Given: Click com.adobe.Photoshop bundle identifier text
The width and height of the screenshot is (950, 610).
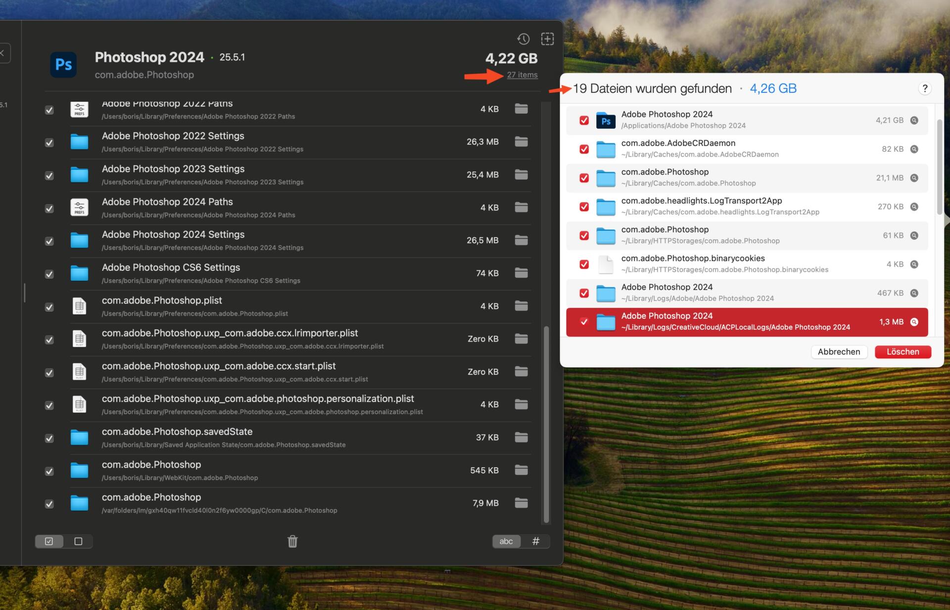Looking at the screenshot, I should pyautogui.click(x=144, y=75).
